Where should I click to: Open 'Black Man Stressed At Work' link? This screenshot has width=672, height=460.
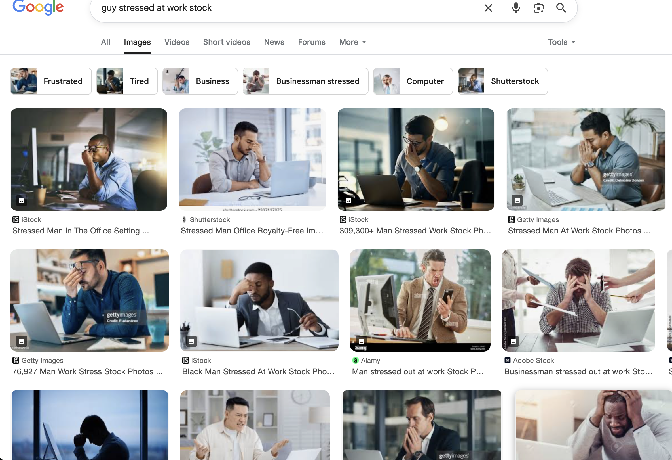(258, 371)
